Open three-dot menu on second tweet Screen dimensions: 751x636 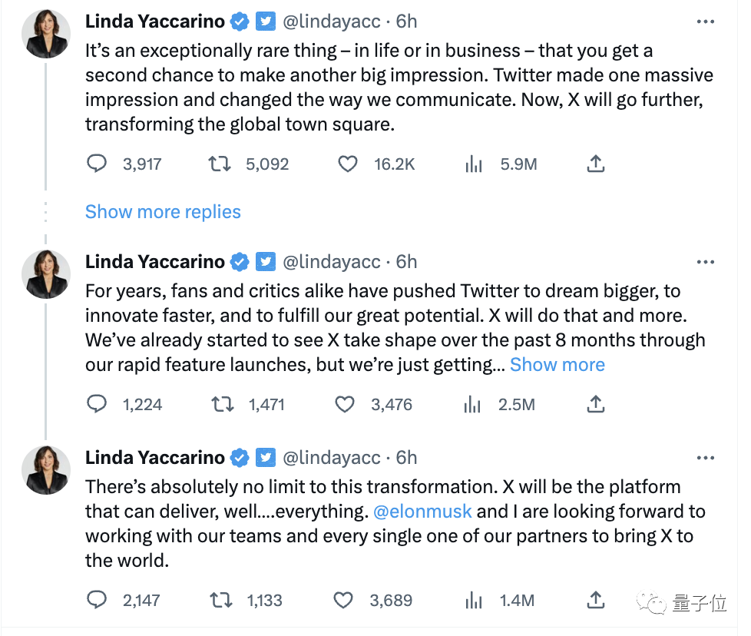(705, 262)
